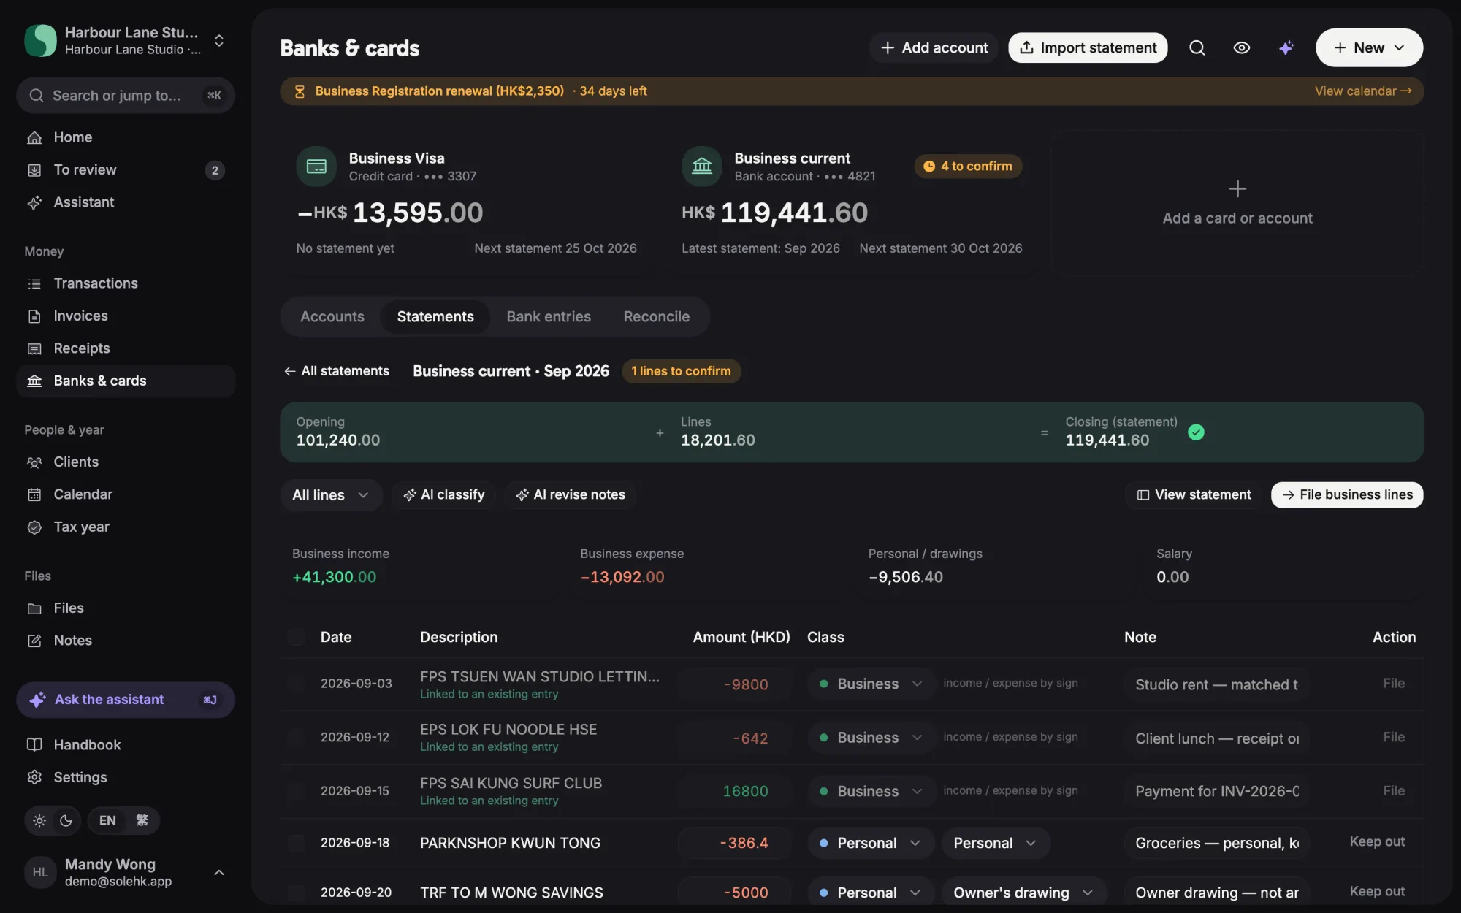
Task: Click the plus icon to add a card
Action: click(1237, 189)
